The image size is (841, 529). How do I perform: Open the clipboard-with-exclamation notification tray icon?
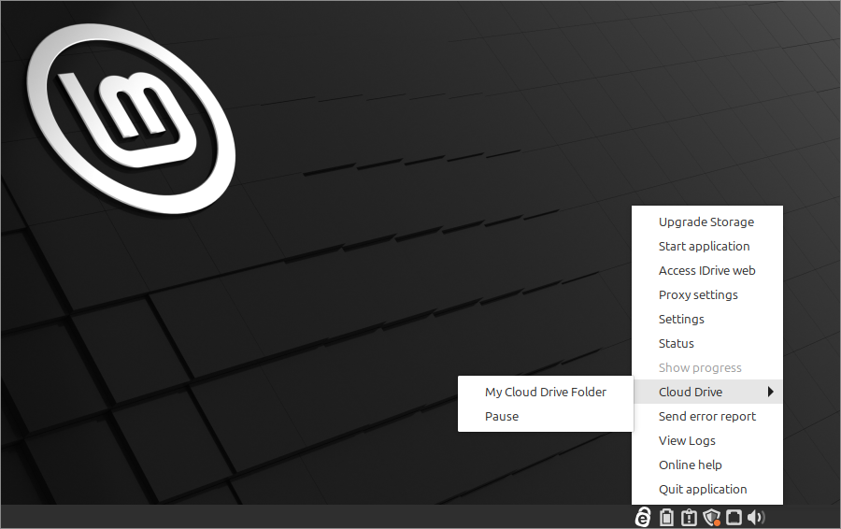click(689, 517)
